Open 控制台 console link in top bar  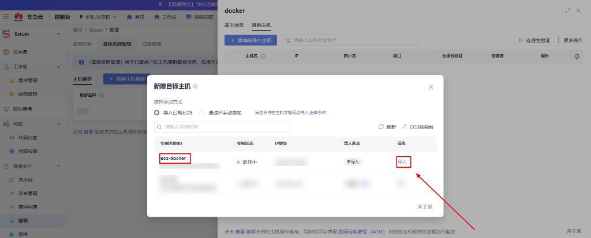point(62,17)
